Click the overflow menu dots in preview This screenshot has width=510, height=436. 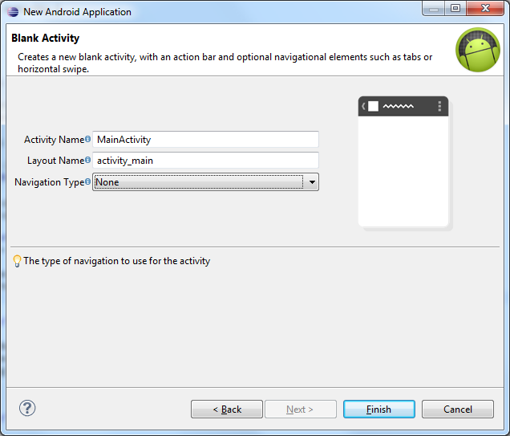pos(439,106)
